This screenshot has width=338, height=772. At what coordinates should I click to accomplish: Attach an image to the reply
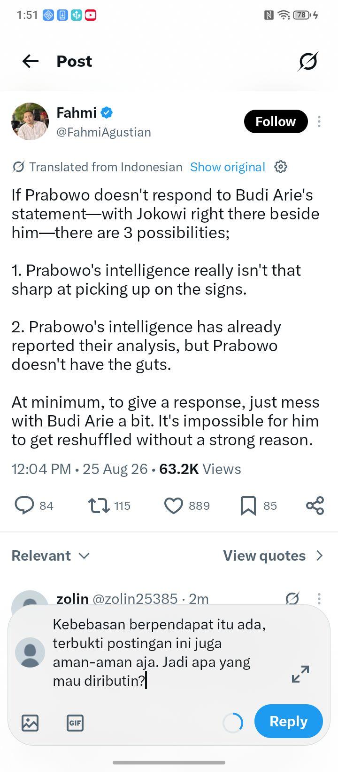tap(30, 723)
